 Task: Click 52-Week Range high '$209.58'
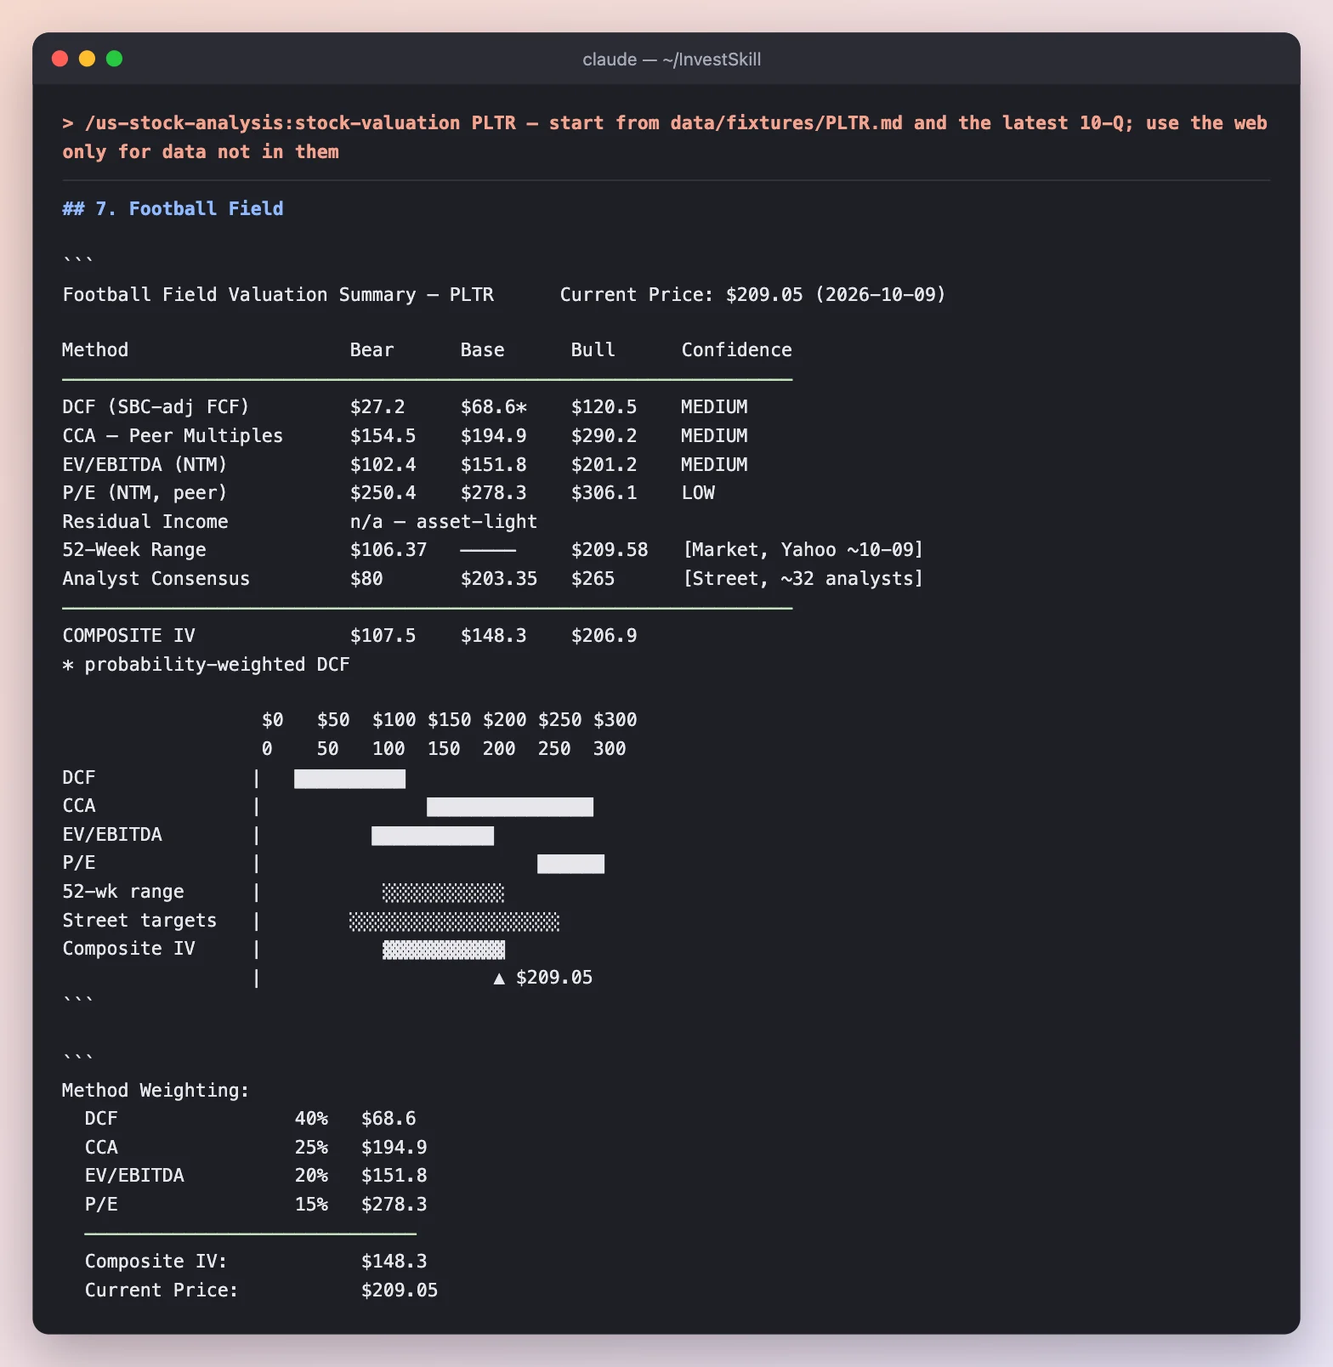(610, 550)
